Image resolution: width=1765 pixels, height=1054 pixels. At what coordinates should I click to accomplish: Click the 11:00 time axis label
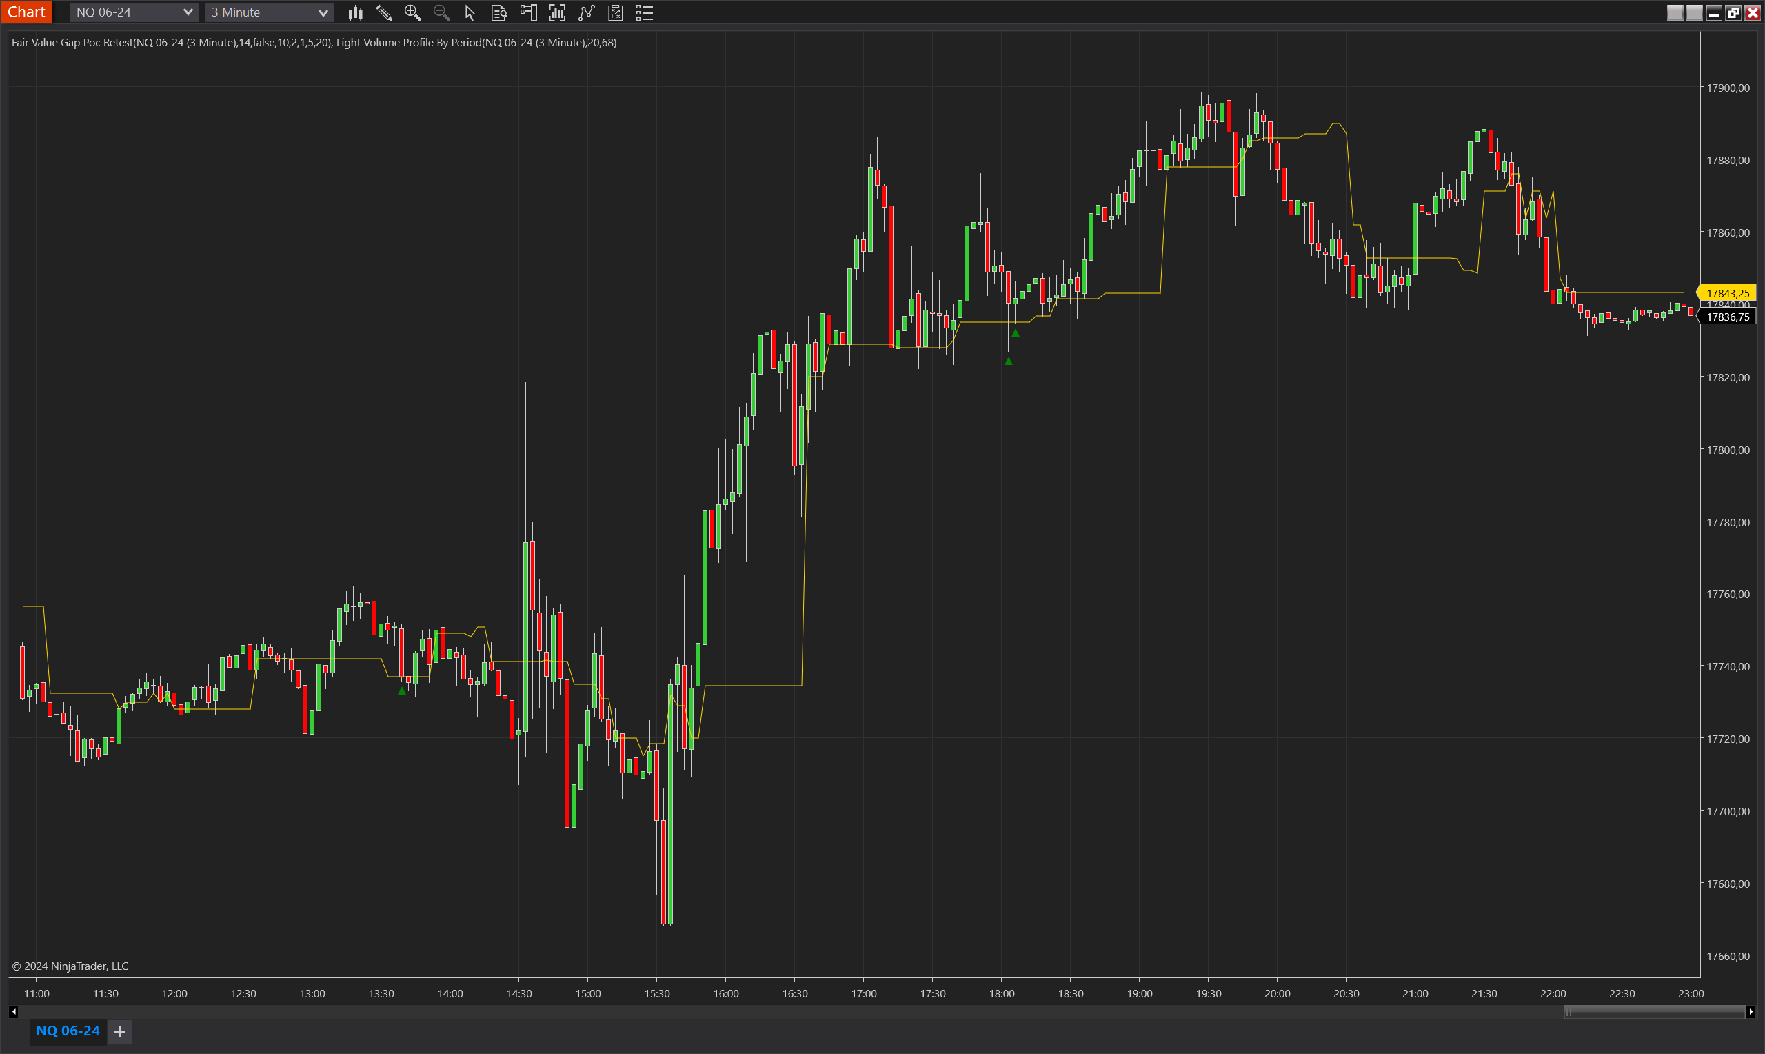click(x=37, y=993)
